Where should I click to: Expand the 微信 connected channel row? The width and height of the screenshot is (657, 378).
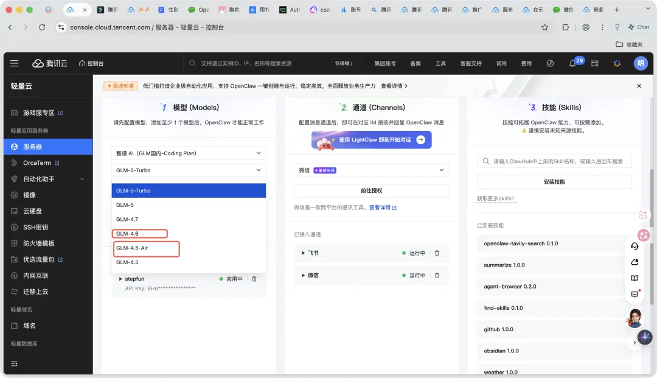pos(303,275)
